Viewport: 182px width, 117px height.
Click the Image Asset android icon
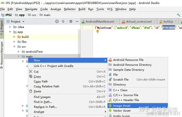pos(110,106)
